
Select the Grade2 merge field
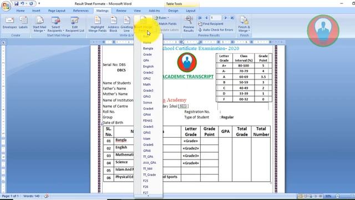click(x=148, y=73)
